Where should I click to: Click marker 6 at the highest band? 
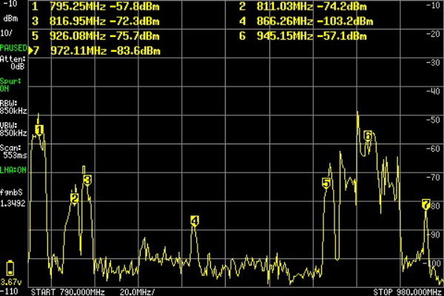pos(367,135)
